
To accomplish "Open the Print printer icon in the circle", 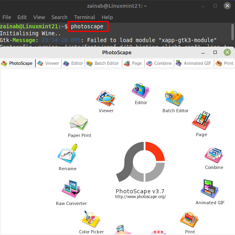I will (189, 219).
